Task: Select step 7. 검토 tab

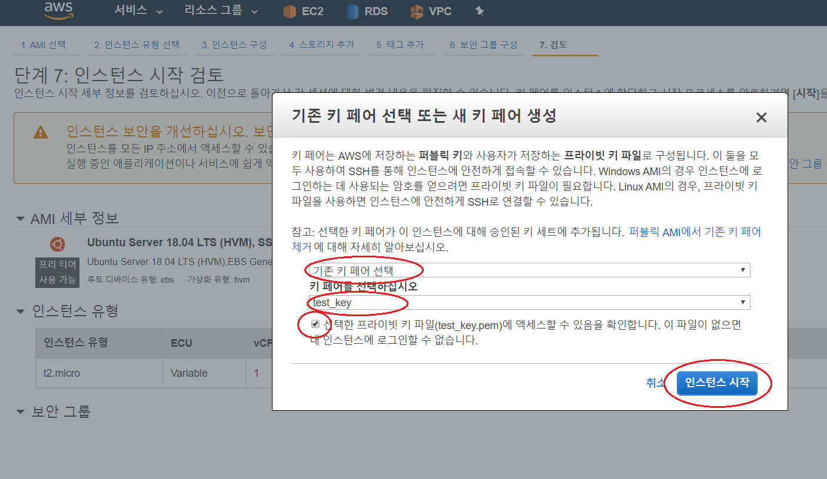Action: pos(553,45)
